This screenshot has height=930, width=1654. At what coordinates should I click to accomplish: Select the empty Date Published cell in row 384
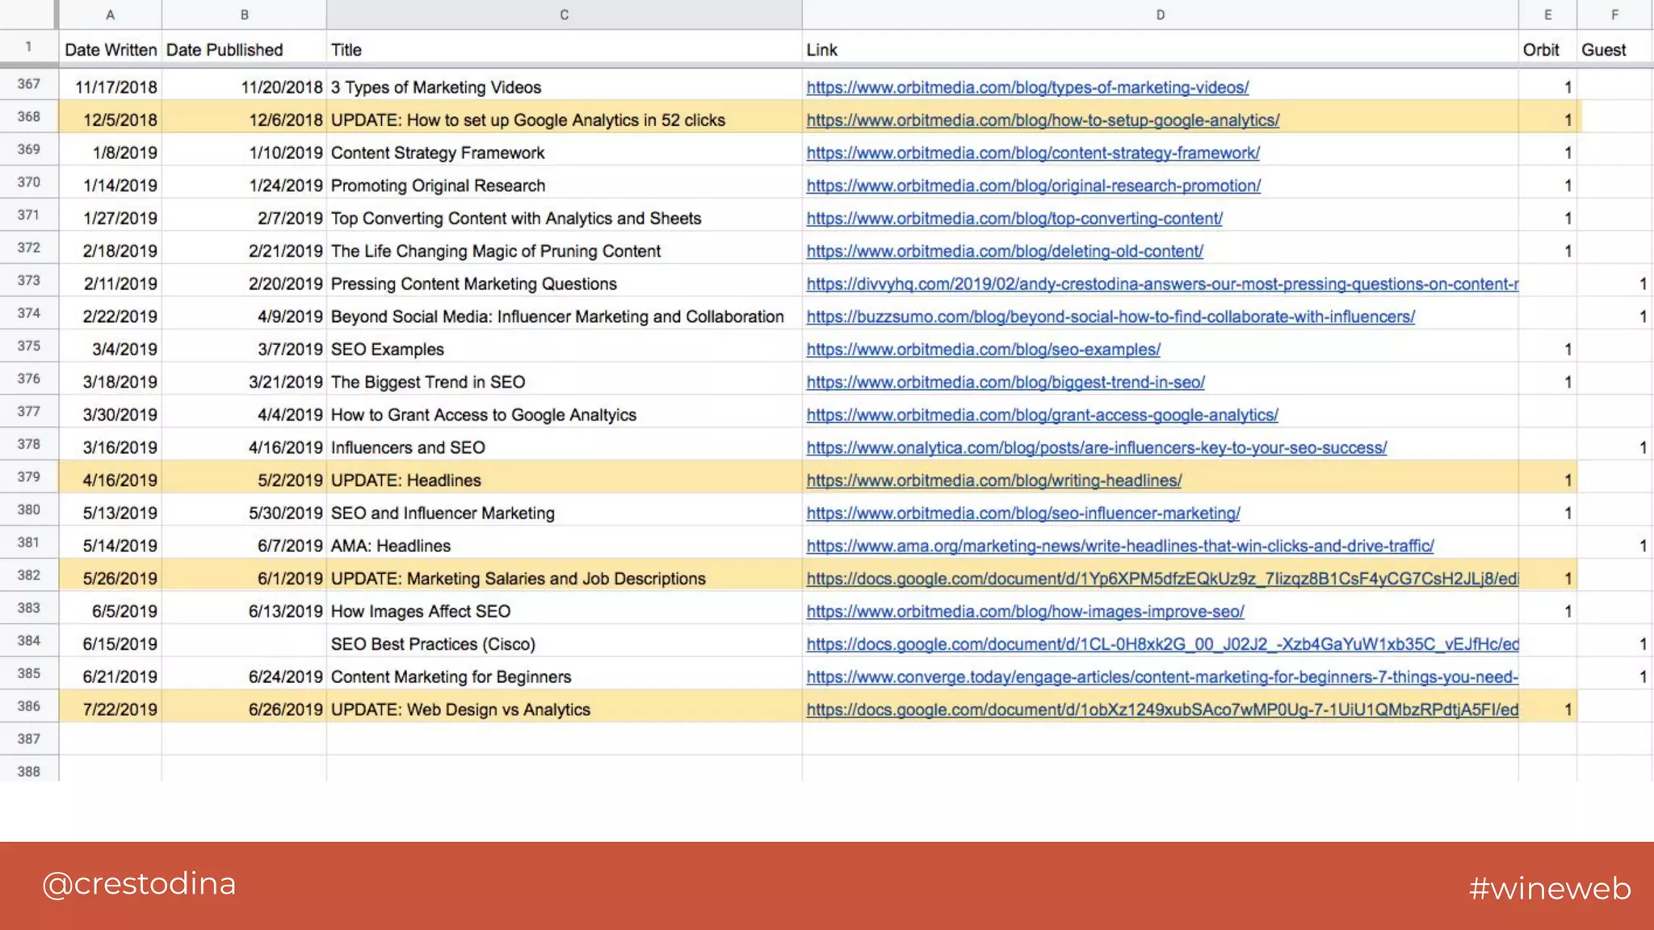coord(244,644)
